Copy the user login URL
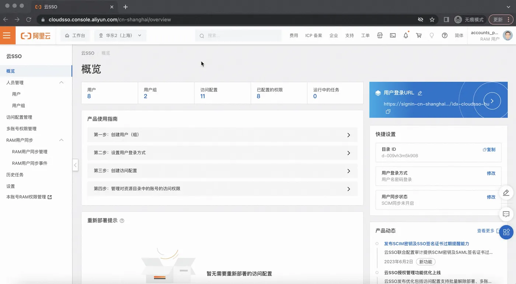This screenshot has width=516, height=284. coord(388,111)
